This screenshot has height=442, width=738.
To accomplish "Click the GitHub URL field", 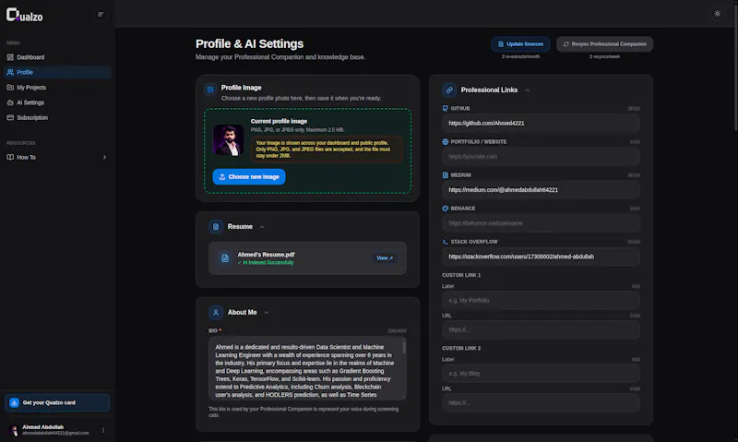I will pos(541,124).
